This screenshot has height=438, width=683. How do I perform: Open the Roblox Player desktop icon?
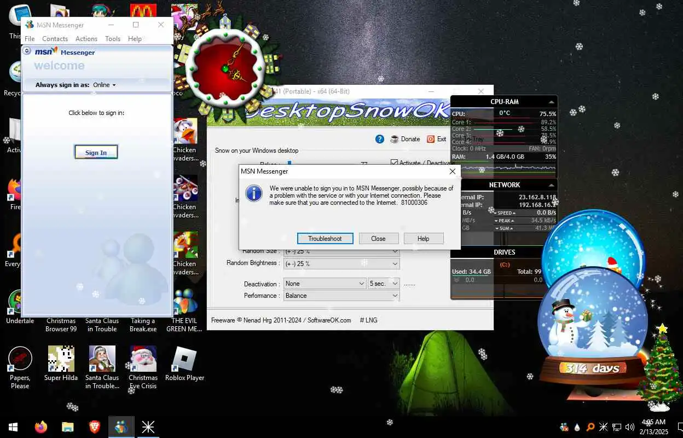184,364
